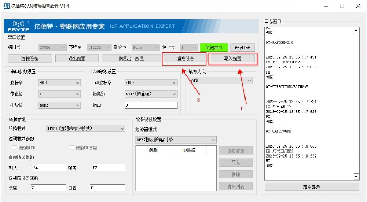Expand the 波特率 9600 dropdown

point(60,83)
